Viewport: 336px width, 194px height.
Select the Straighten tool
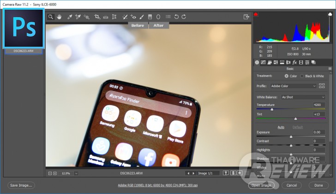[x=106, y=17]
